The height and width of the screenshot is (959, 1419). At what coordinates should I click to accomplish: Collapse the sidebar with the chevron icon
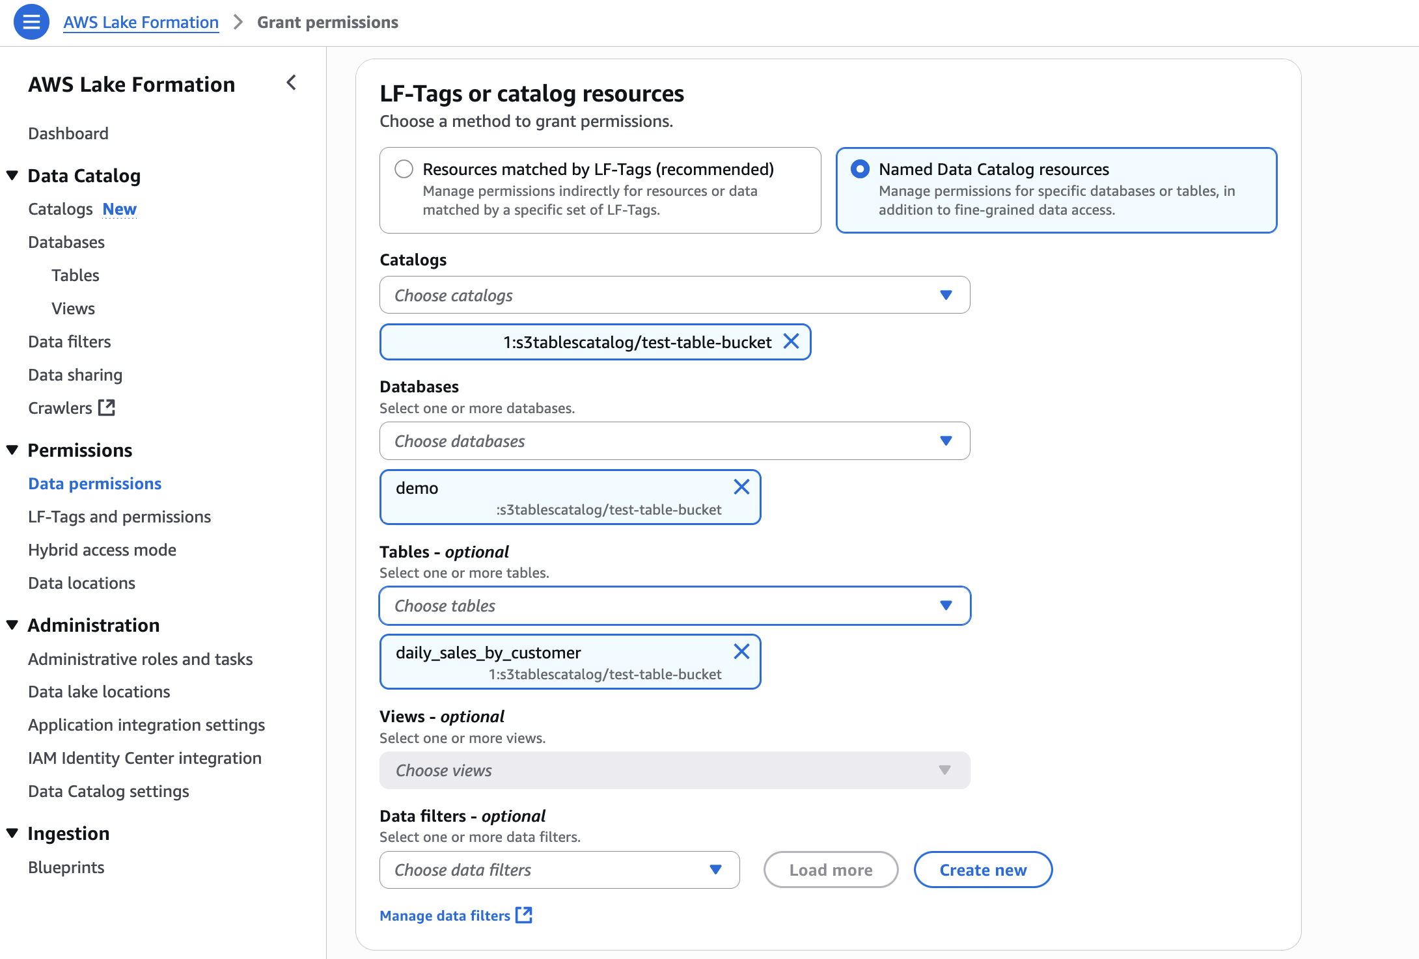click(x=291, y=83)
